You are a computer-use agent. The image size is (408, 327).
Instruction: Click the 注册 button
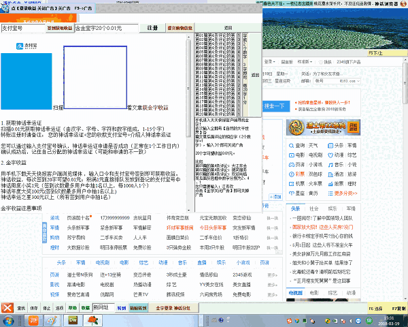[152, 28]
